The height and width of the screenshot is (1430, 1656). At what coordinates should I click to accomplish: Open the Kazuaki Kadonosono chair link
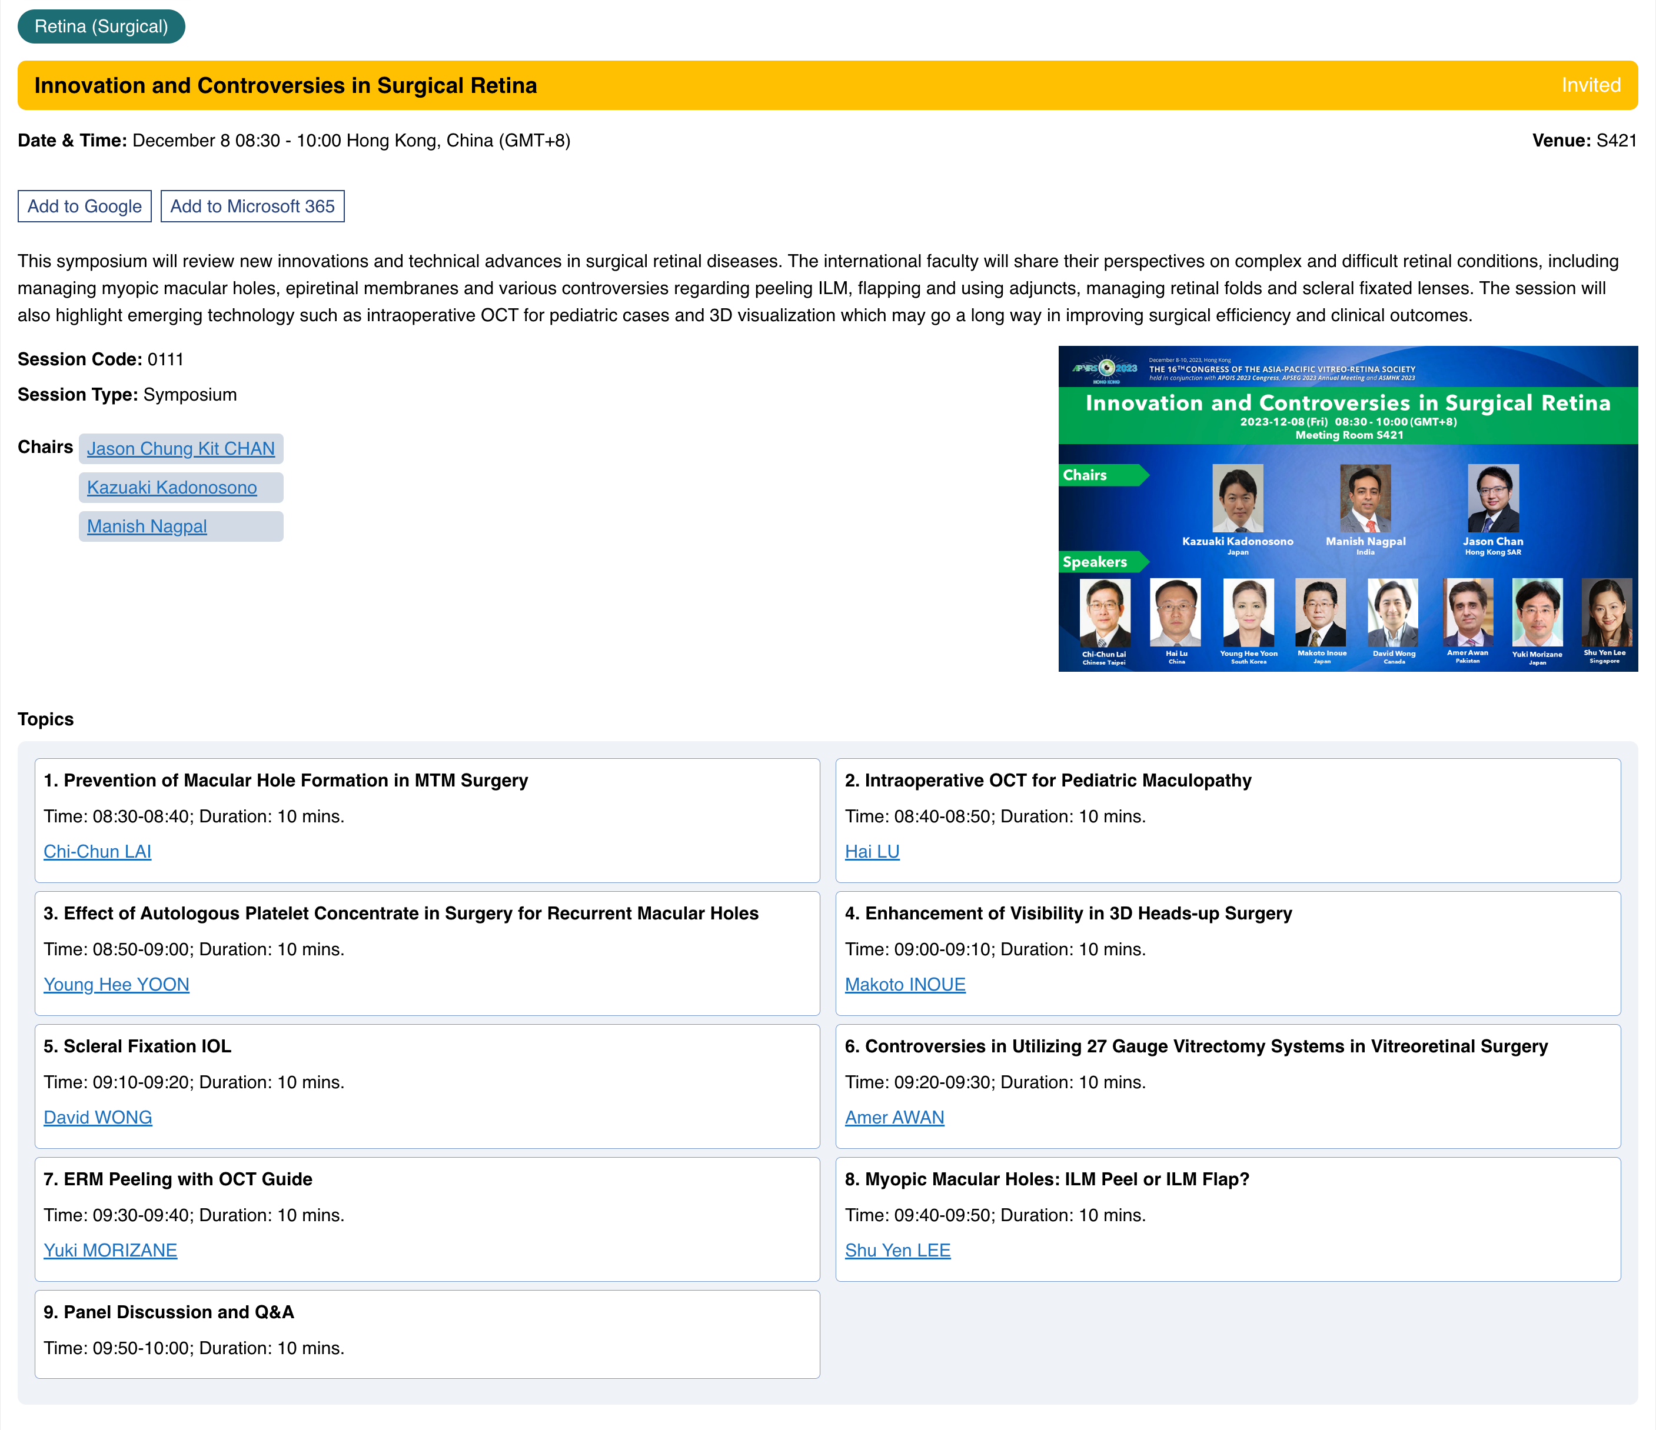click(x=172, y=487)
